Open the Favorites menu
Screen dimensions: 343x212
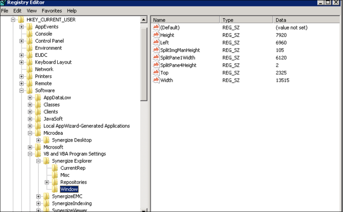point(52,11)
